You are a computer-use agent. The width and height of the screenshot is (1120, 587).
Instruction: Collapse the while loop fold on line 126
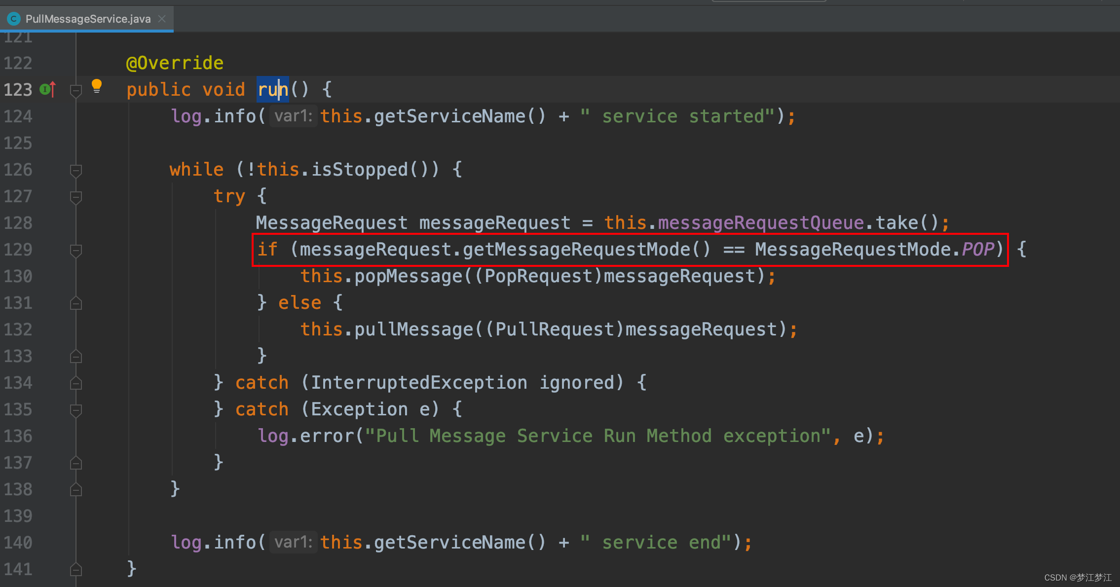pos(76,171)
